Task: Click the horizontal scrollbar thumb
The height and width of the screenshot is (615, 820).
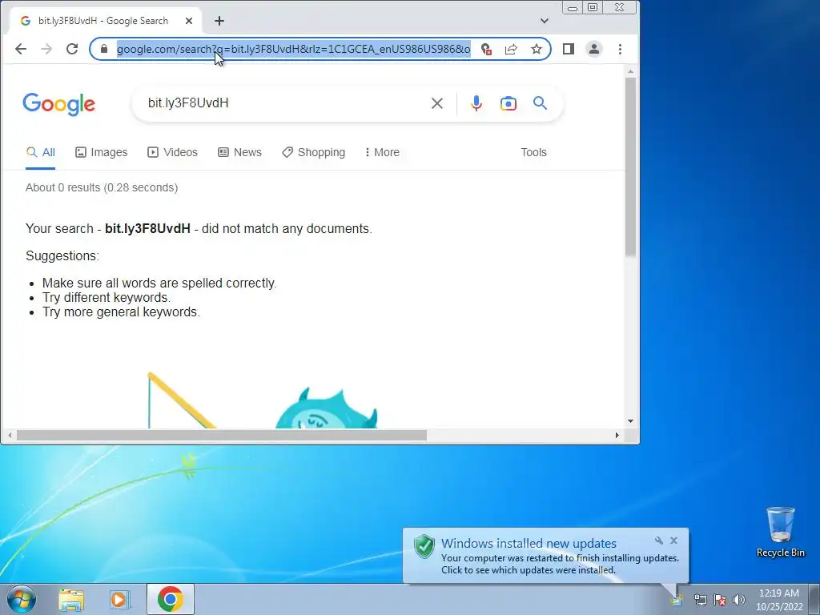Action: click(222, 435)
